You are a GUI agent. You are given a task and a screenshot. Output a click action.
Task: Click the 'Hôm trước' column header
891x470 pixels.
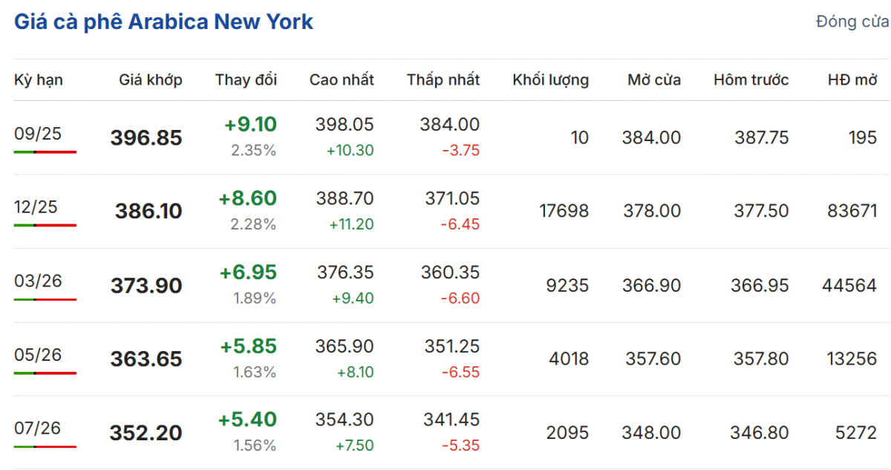click(x=751, y=80)
